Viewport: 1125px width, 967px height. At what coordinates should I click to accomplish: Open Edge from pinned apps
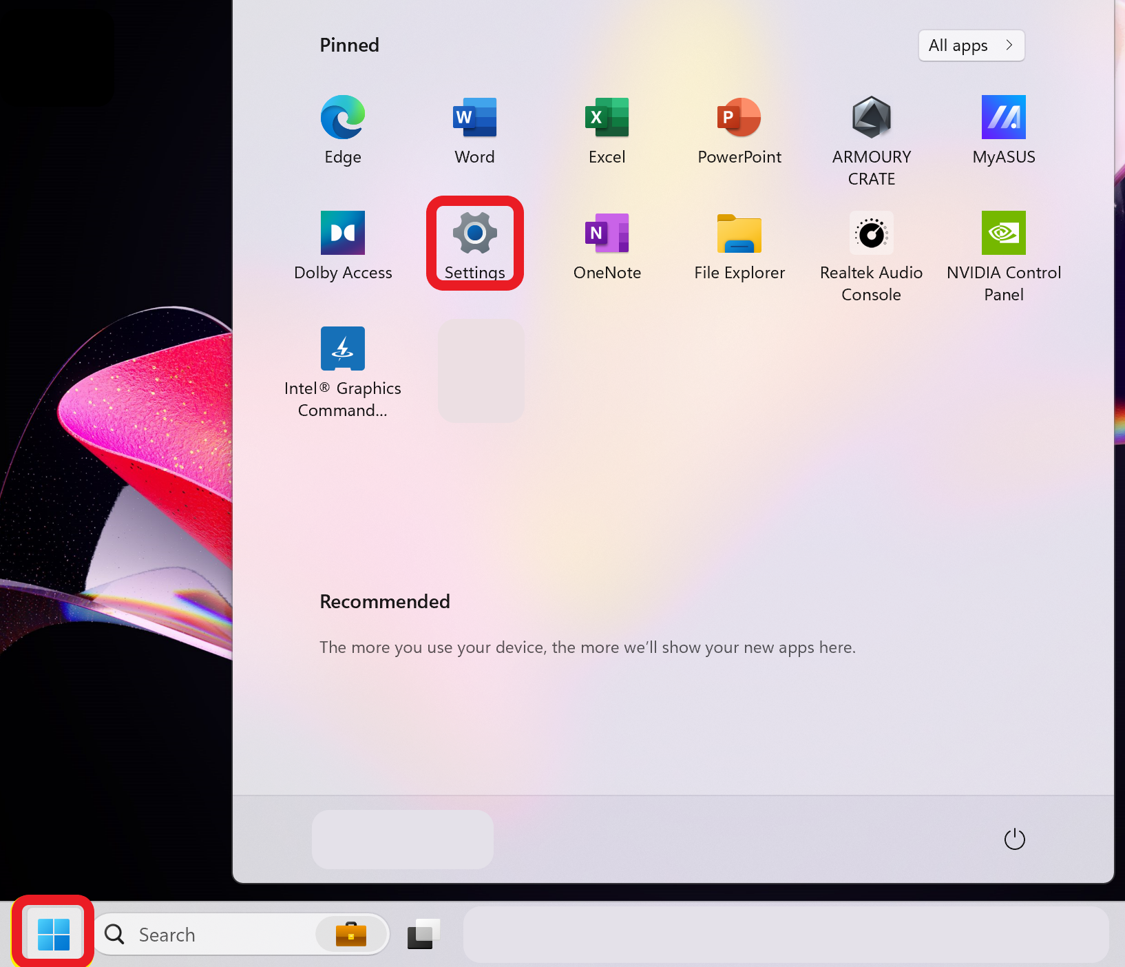click(343, 131)
